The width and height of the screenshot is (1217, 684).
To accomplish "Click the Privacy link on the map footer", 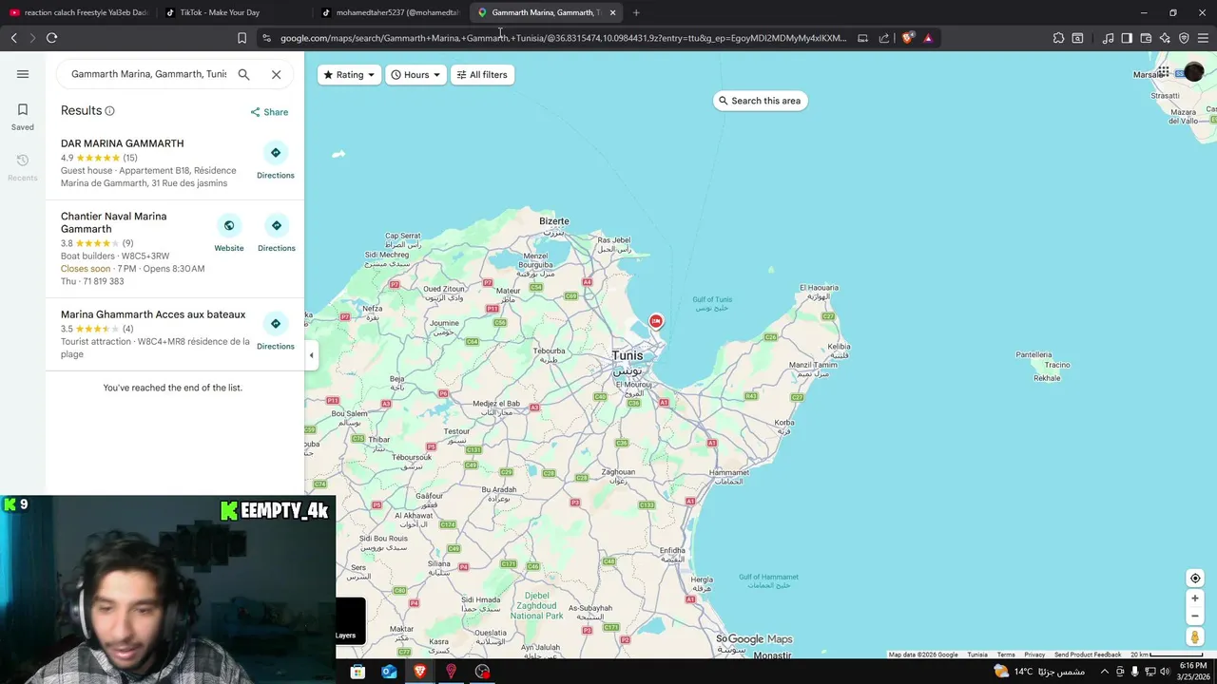I will coord(1034,655).
